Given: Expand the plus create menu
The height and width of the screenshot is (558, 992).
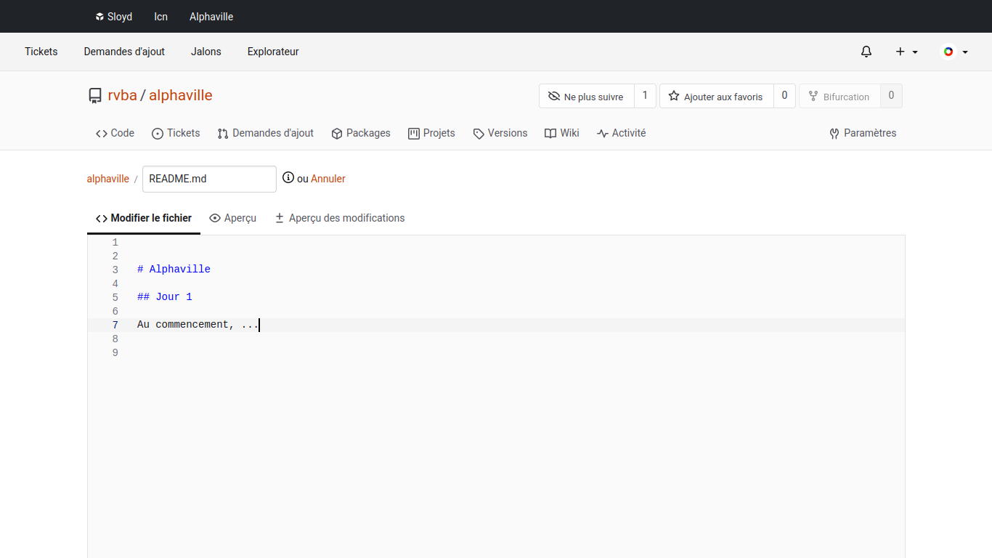Looking at the screenshot, I should click(906, 52).
